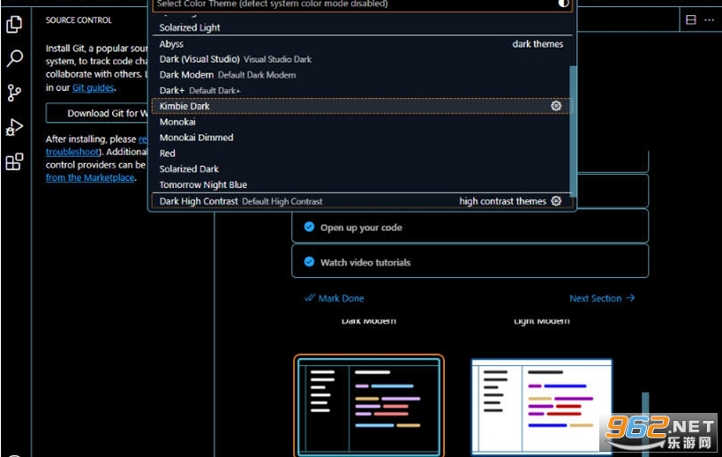Open the More Actions ellipsis menu

[709, 19]
